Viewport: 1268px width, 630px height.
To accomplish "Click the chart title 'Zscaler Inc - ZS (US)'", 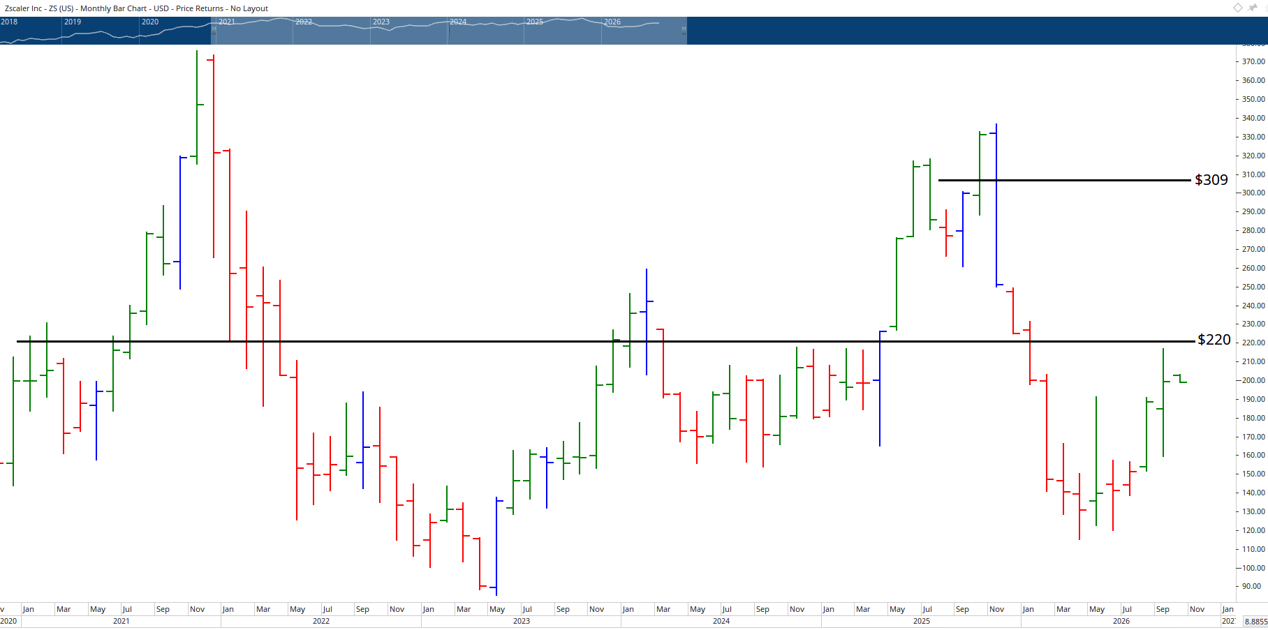I will 39,8.
